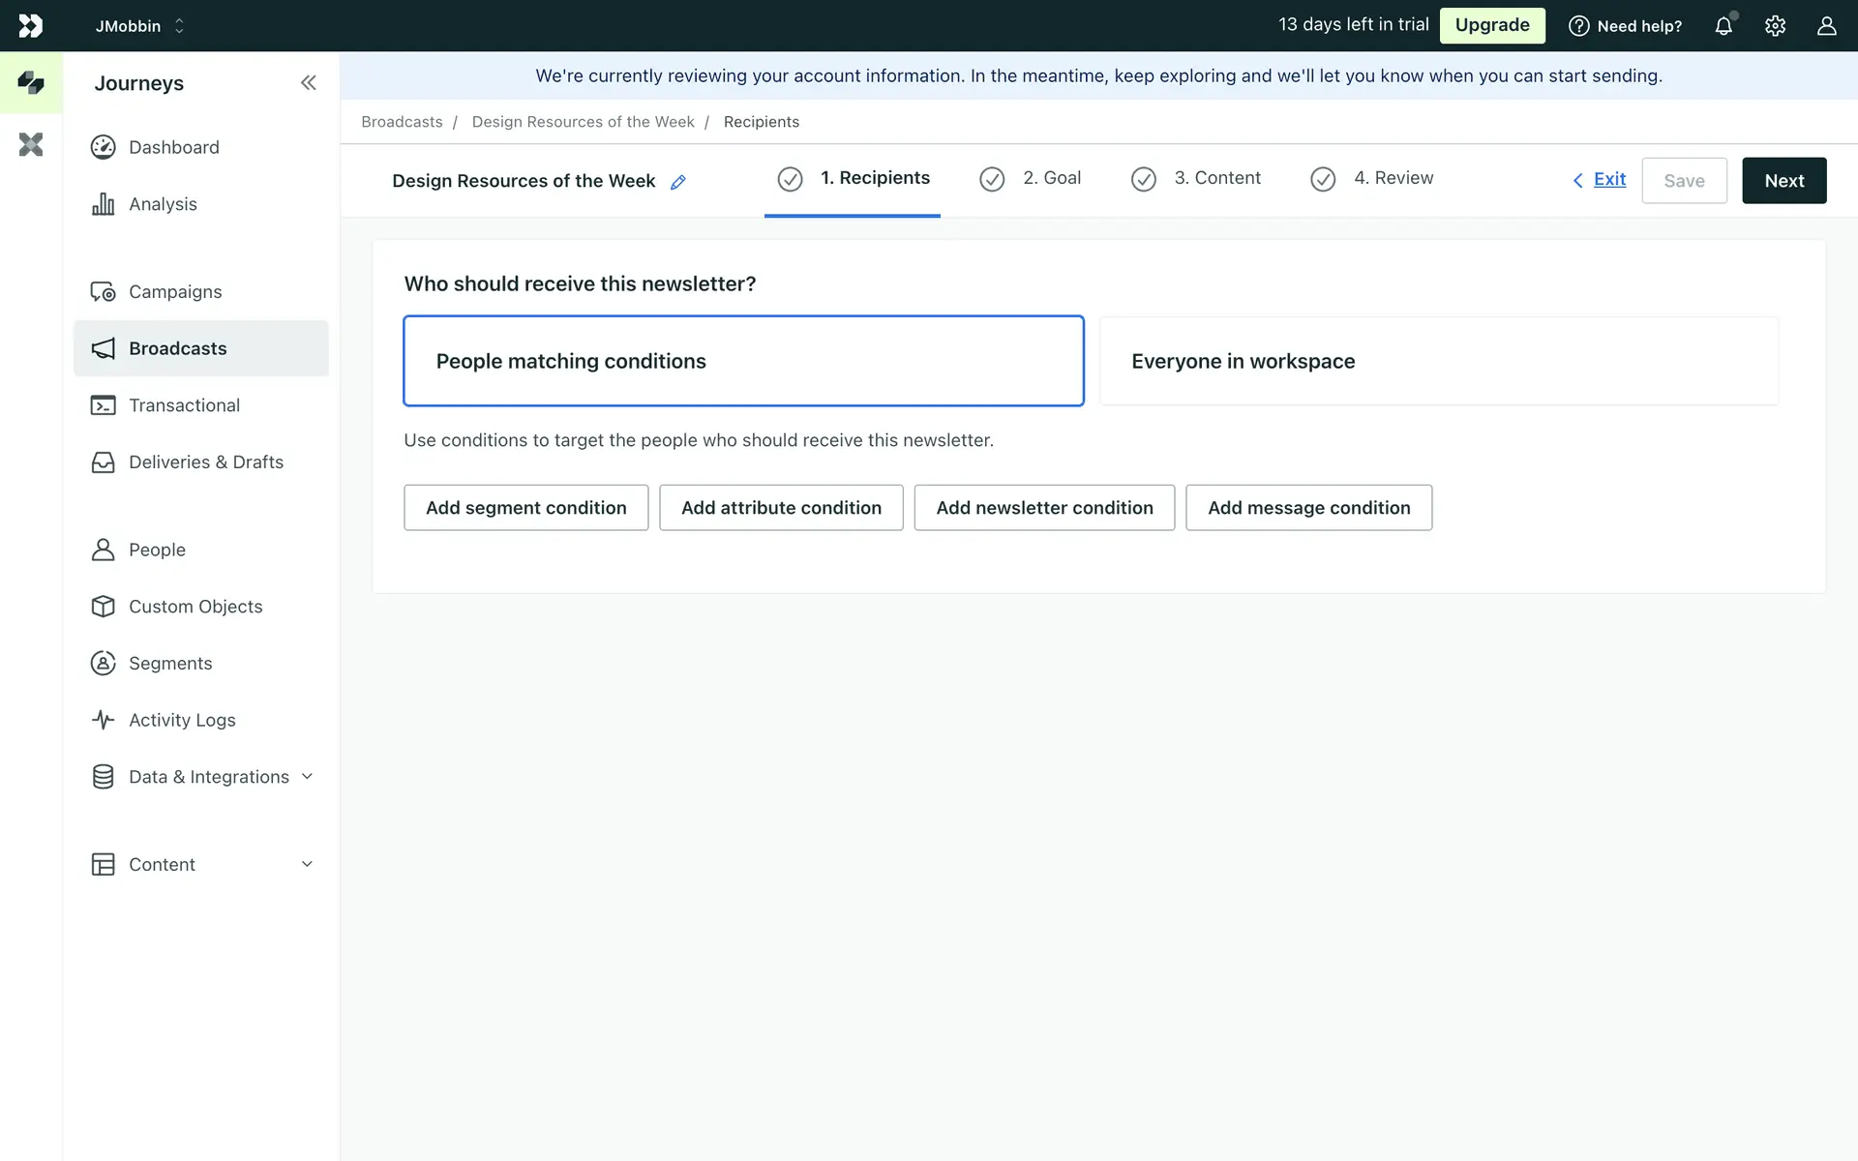Viewport: 1858px width, 1161px height.
Task: Open Segments in sidebar
Action: click(169, 663)
